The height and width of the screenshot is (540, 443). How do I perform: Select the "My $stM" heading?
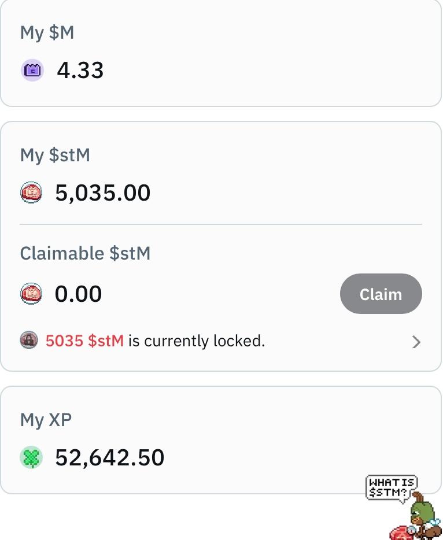tap(55, 155)
